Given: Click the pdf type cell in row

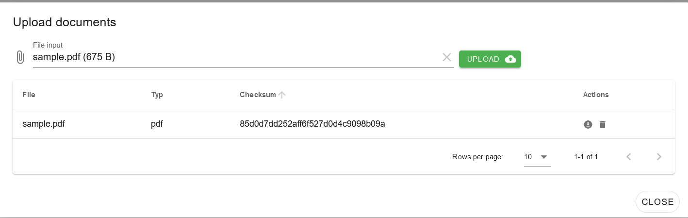Looking at the screenshot, I should click(x=157, y=124).
